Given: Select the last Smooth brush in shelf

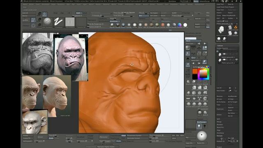Looking at the screenshot, I should click(x=205, y=104).
